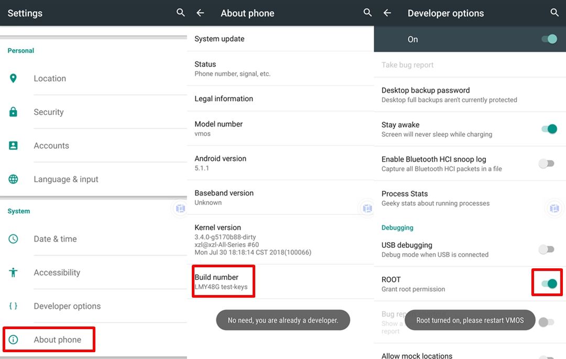
Task: Open Language & input settings
Action: [x=93, y=179]
